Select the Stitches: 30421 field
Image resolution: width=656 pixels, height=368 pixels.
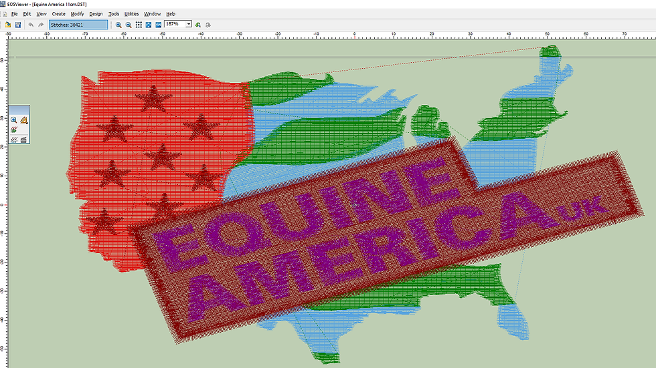[x=78, y=25]
